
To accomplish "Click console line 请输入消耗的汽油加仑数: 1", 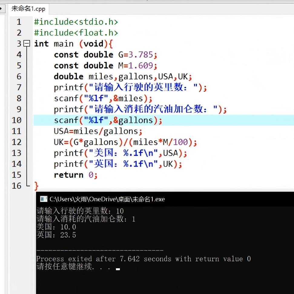I will pyautogui.click(x=86, y=219).
